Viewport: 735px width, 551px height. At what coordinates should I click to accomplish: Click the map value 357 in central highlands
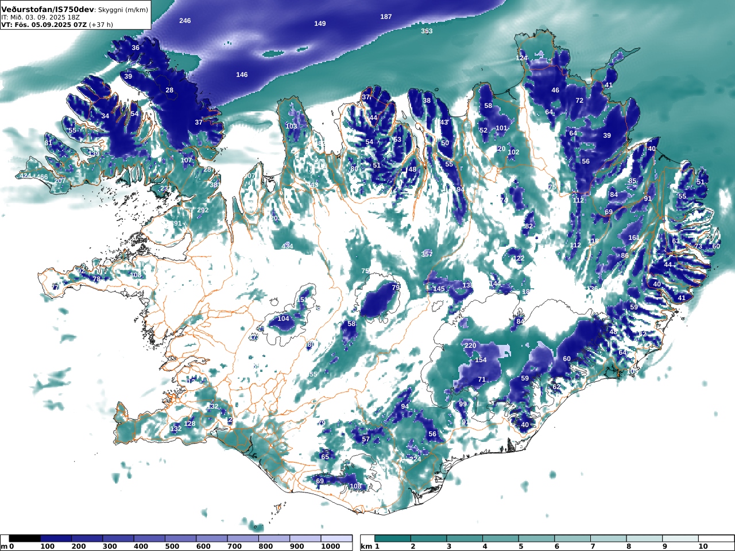(427, 254)
